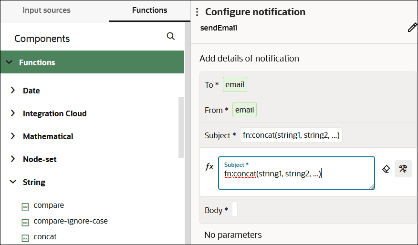This screenshot has height=245, width=418.
Task: Expand the Node-set category
Action: coord(13,159)
